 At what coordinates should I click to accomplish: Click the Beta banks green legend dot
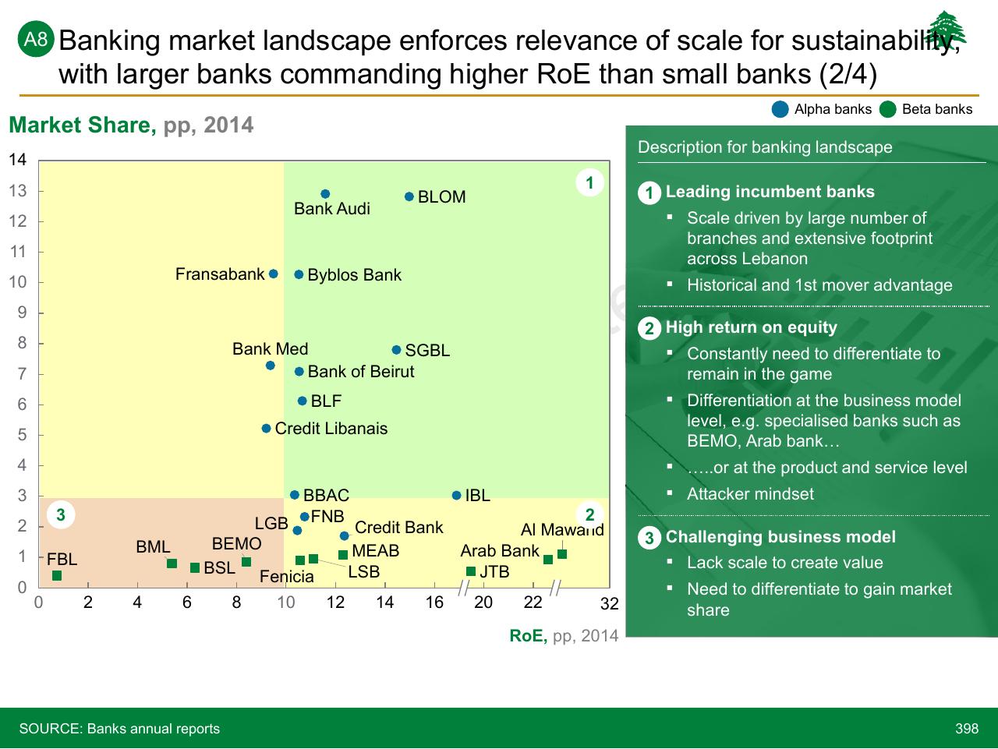click(x=887, y=109)
